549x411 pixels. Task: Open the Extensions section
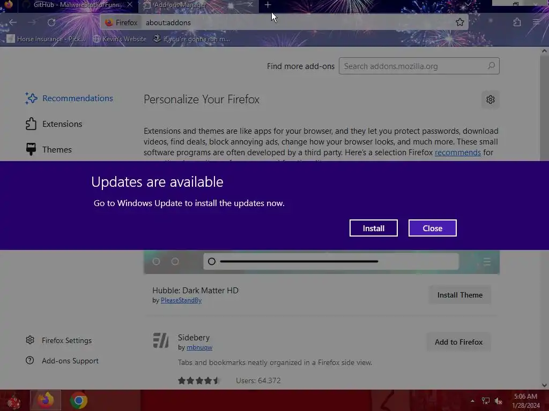pos(54,124)
